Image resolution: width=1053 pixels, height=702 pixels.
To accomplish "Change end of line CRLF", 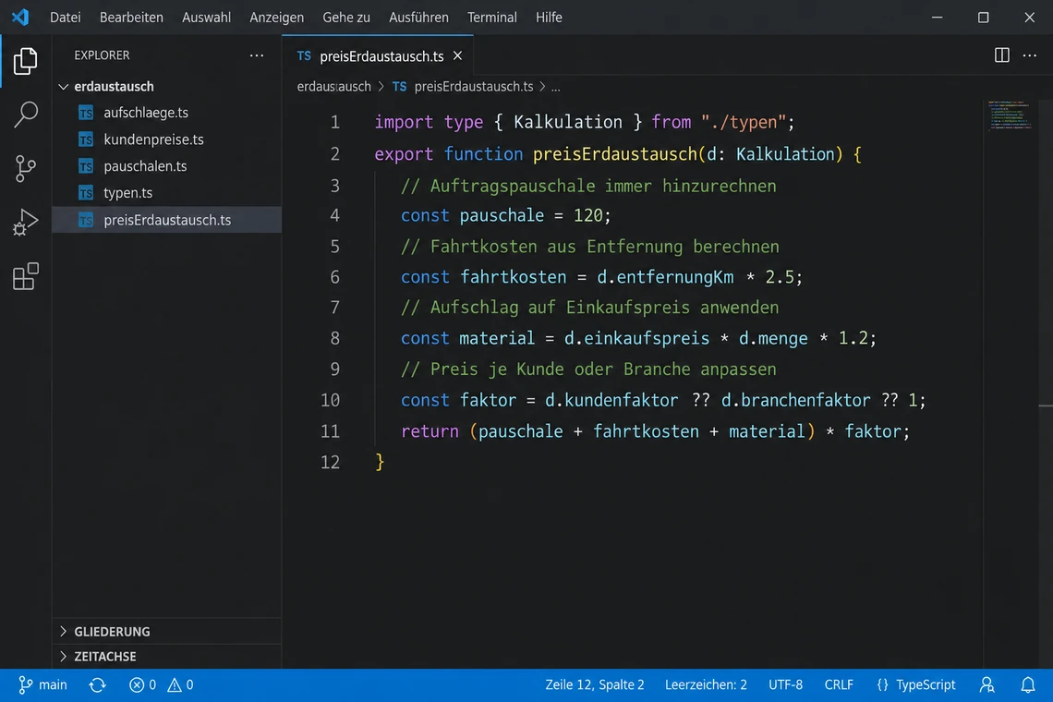I will [x=839, y=684].
